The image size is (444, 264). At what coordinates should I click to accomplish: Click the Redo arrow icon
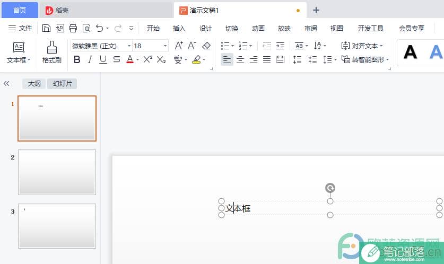pos(118,28)
